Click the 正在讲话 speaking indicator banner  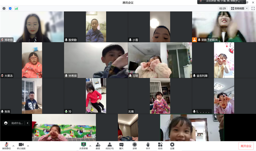click(x=222, y=2)
